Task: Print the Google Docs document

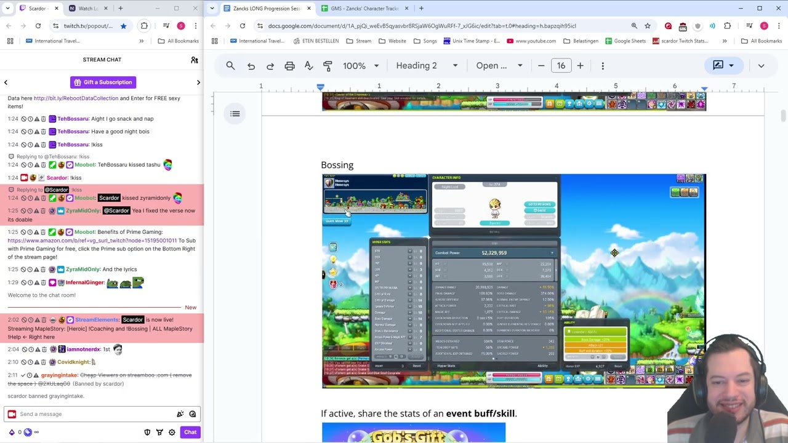Action: pyautogui.click(x=289, y=66)
